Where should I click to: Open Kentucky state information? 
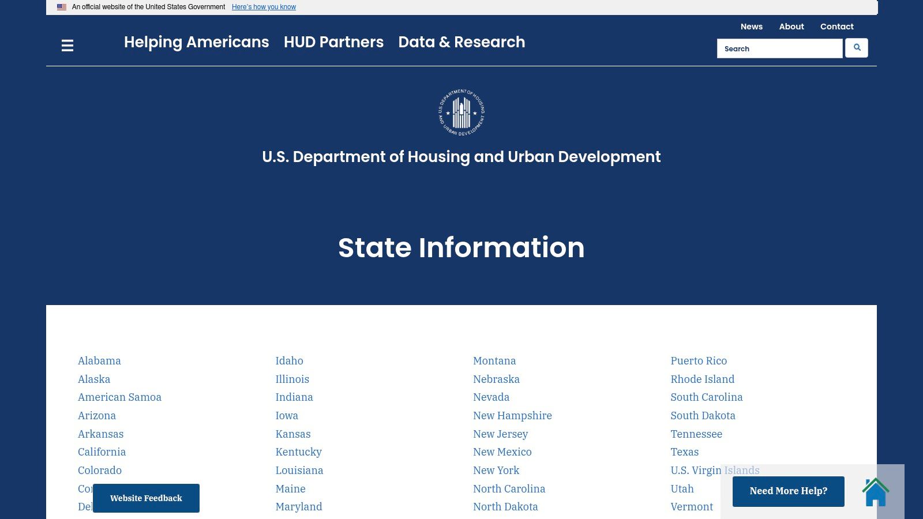298,452
